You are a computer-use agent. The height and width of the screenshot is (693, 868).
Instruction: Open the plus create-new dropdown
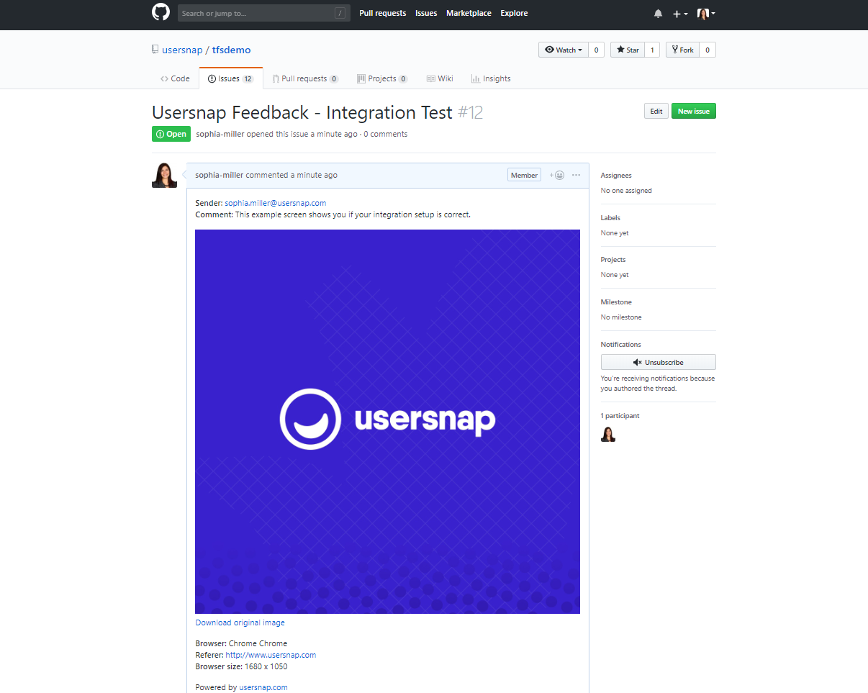[680, 14]
